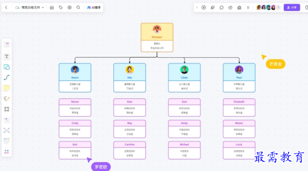Select the Frame tool

7,109
